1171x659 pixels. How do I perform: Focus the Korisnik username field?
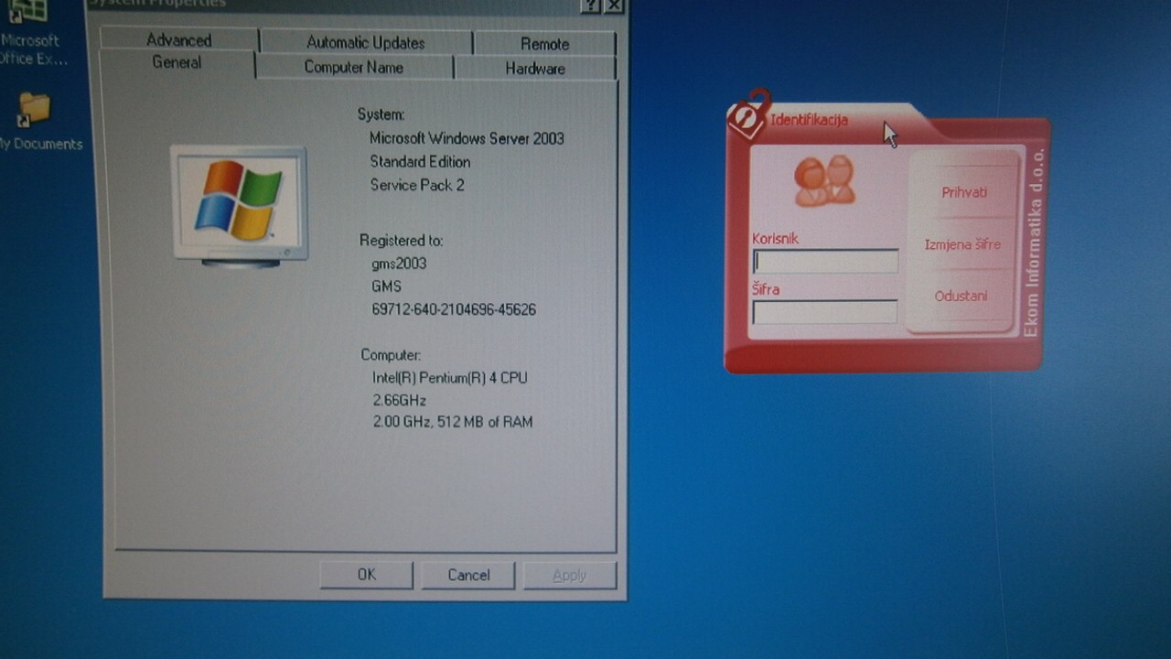[824, 262]
